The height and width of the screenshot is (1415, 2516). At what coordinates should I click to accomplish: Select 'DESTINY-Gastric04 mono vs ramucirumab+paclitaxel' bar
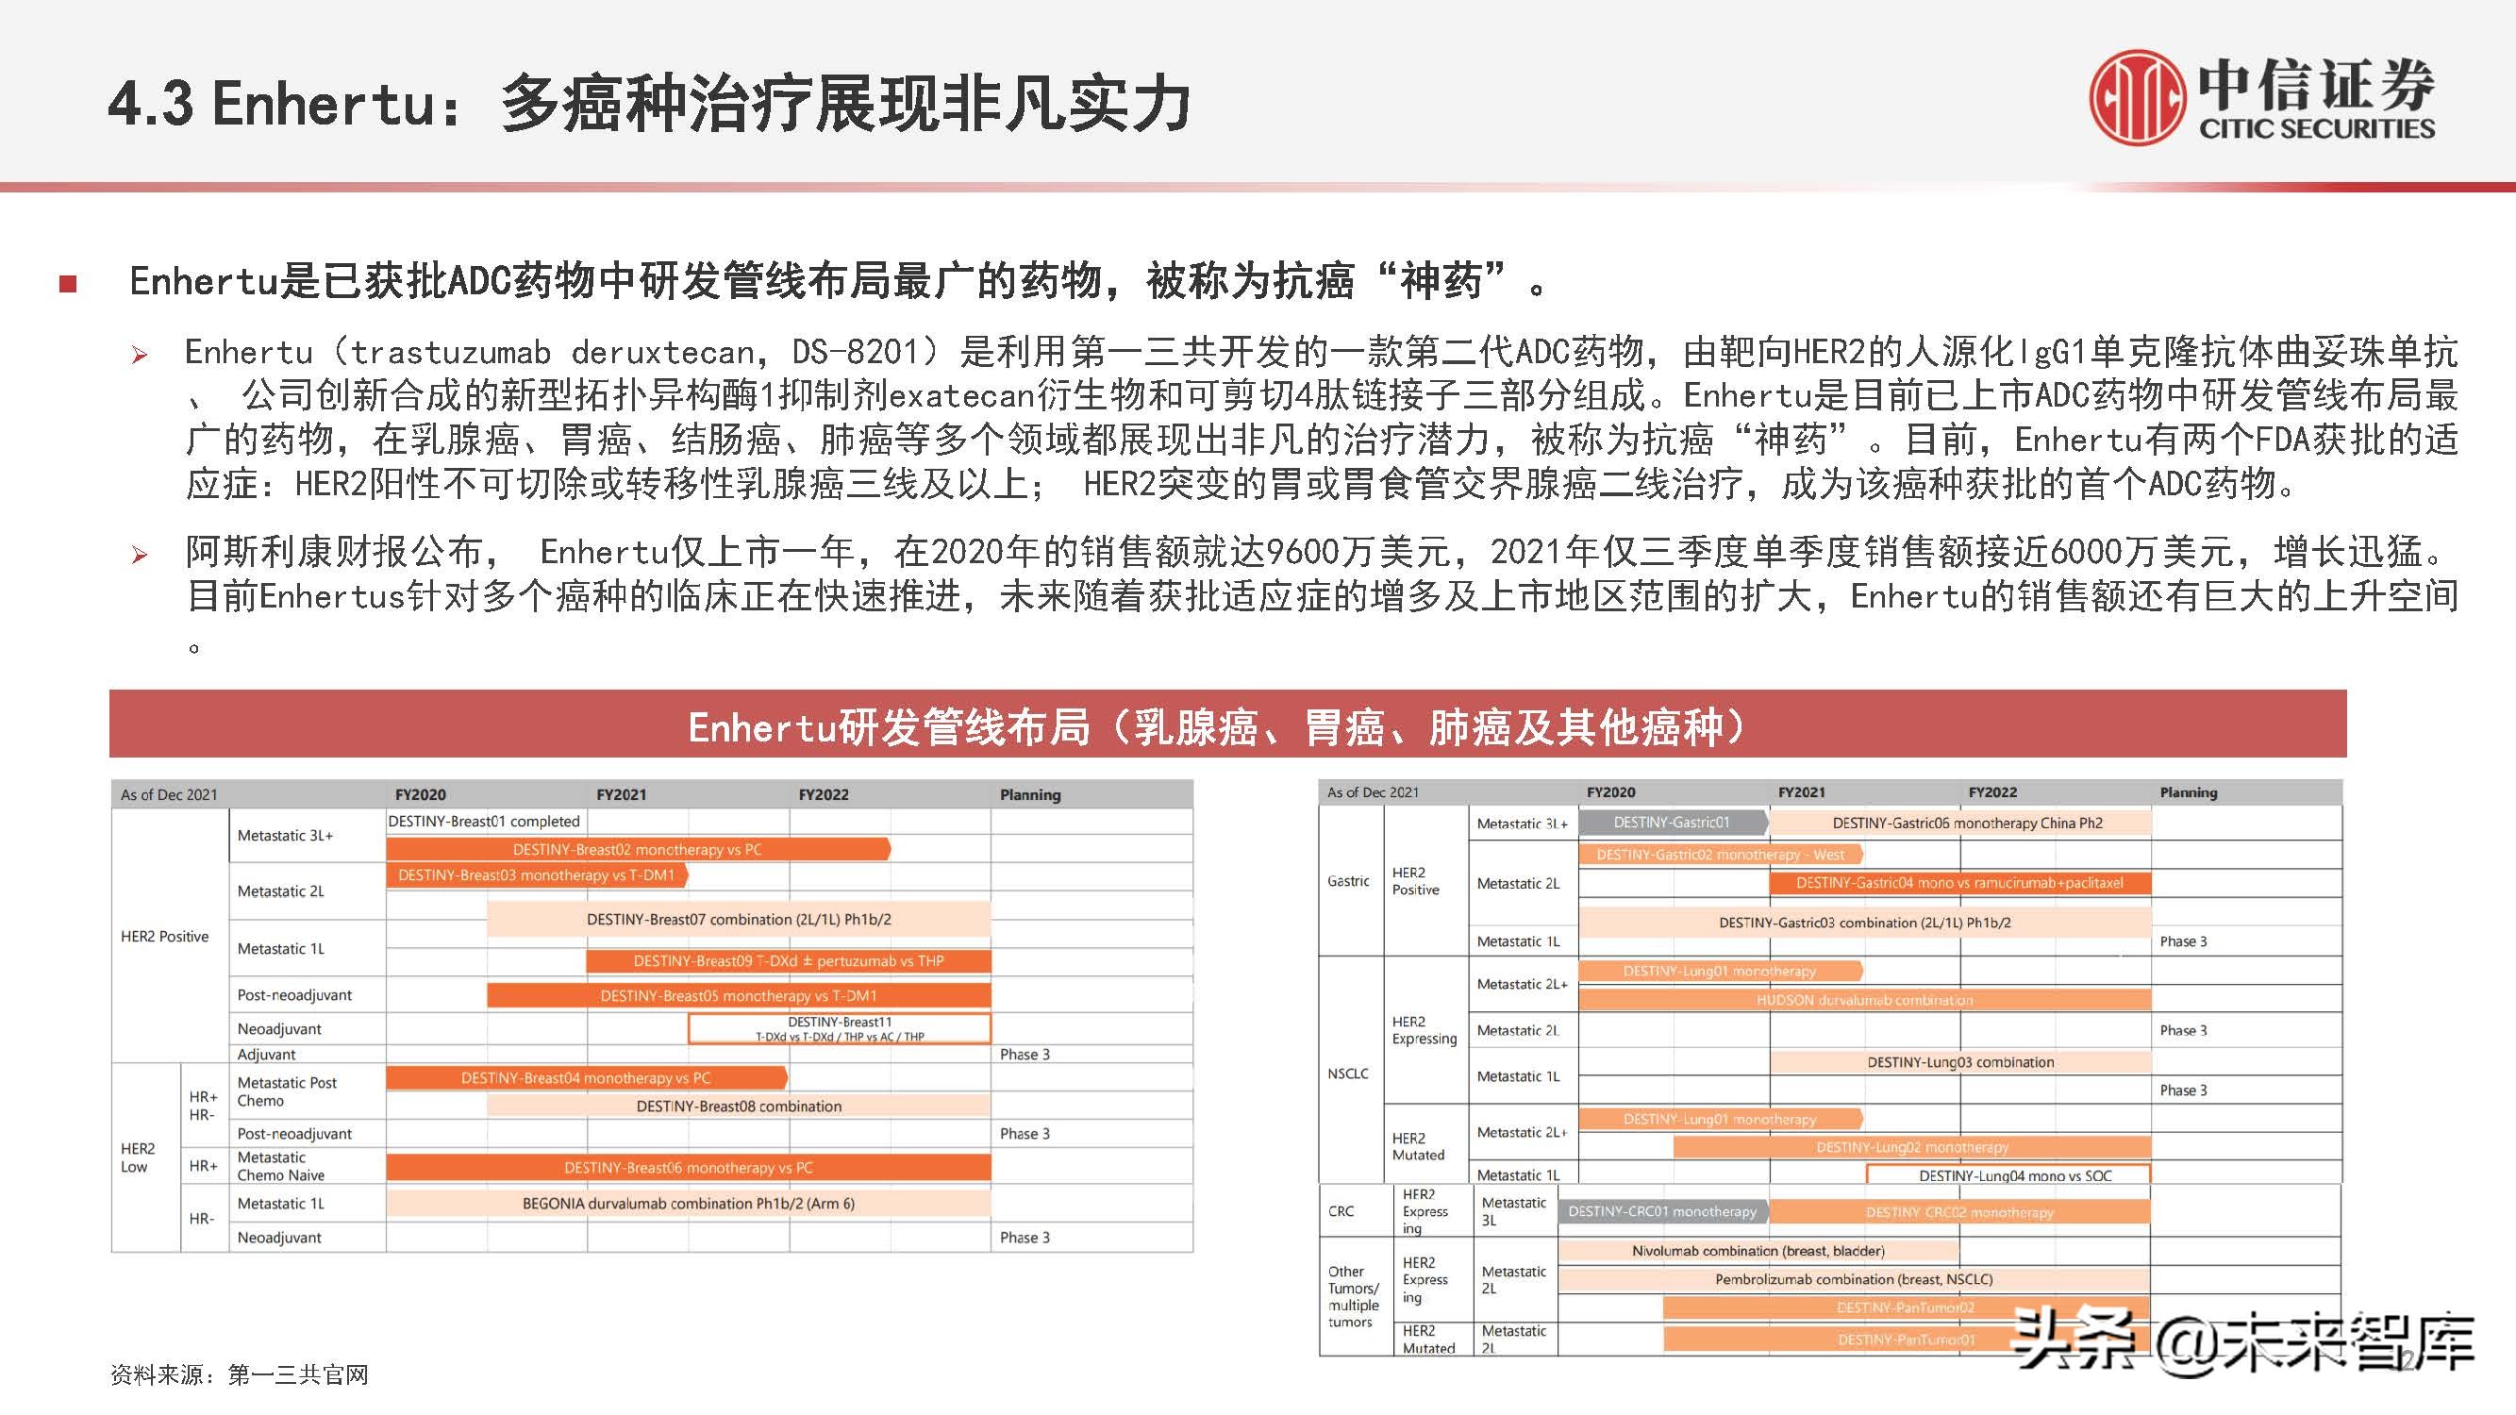click(x=1960, y=883)
